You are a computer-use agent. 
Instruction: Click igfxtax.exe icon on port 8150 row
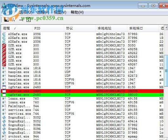point(4,87)
